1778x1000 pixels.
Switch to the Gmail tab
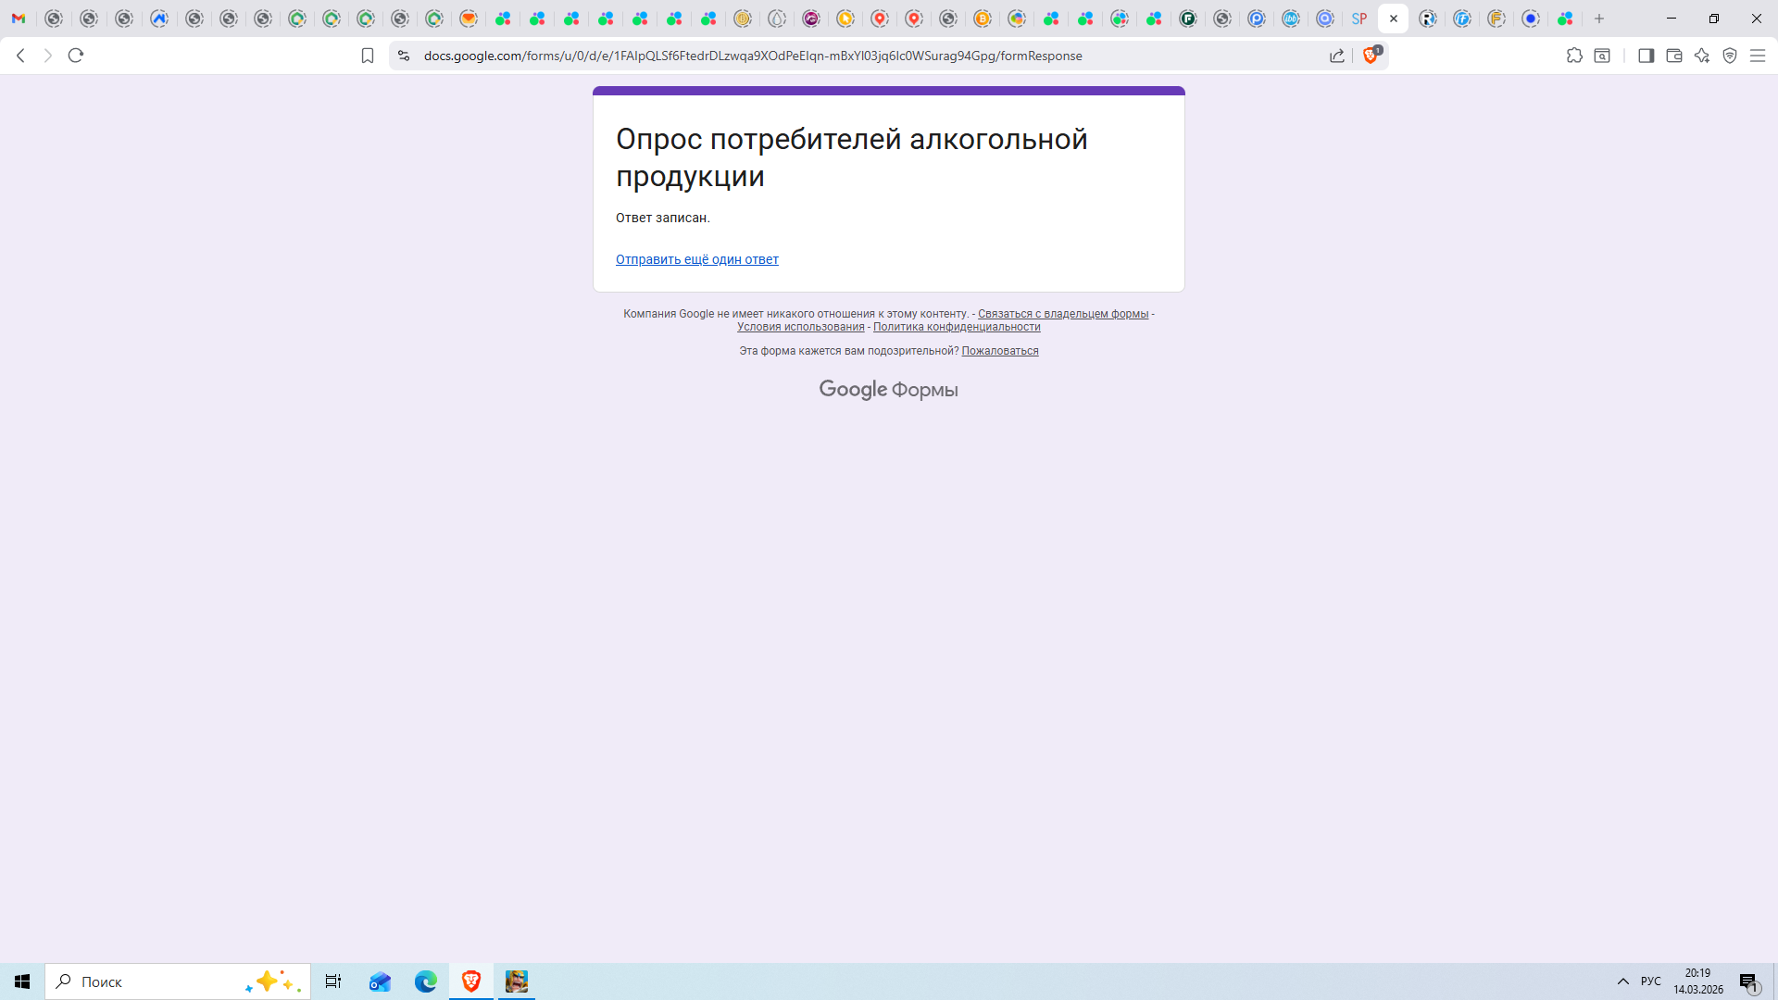pyautogui.click(x=19, y=19)
